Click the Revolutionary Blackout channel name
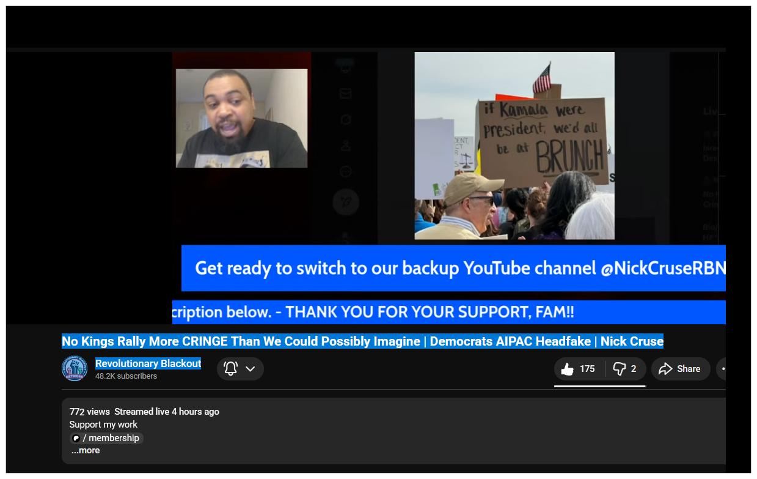 pyautogui.click(x=148, y=363)
